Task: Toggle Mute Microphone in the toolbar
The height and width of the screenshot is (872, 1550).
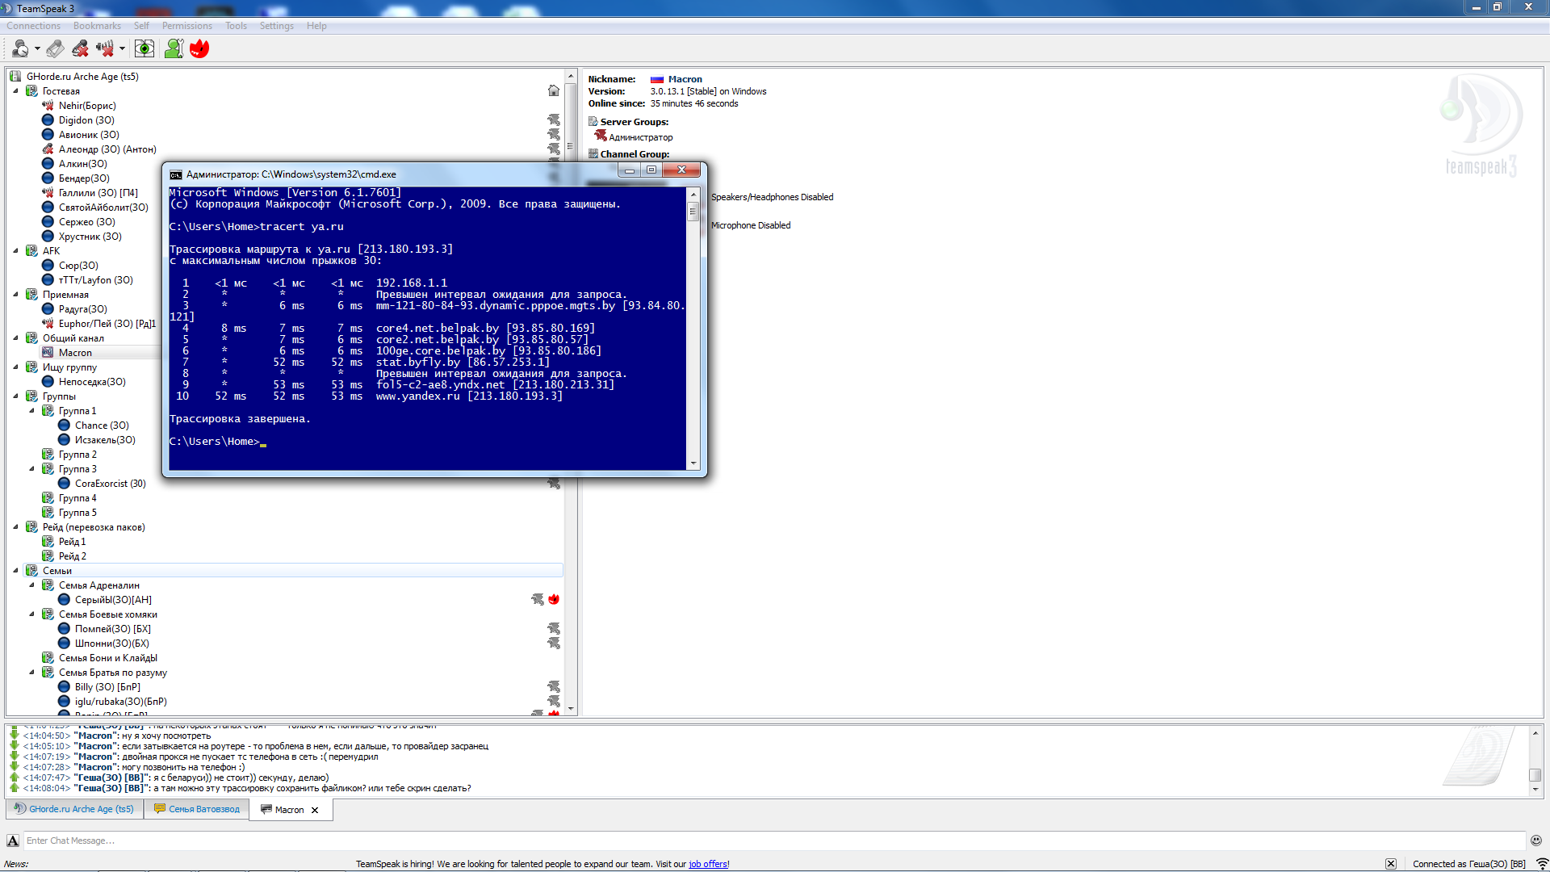Action: tap(80, 49)
